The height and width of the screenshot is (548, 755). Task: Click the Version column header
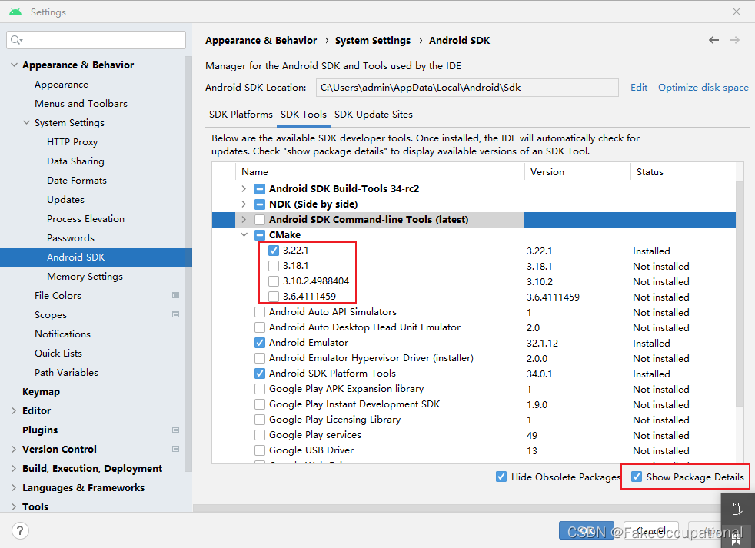577,172
